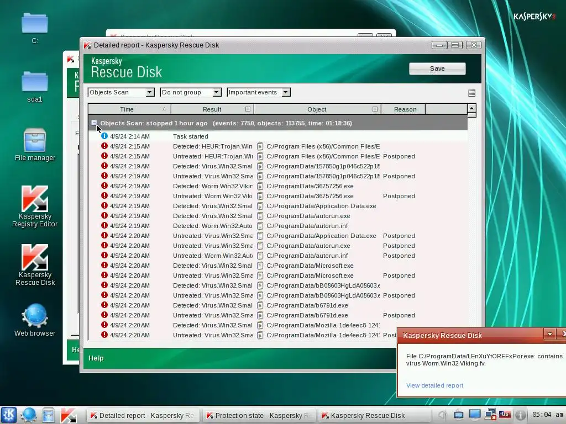
Task: Click the info tray icon near clock
Action: tap(520, 415)
